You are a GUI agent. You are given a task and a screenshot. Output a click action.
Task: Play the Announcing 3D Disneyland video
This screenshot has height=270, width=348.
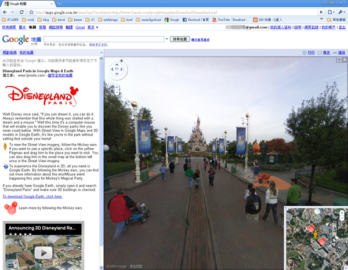43,253
